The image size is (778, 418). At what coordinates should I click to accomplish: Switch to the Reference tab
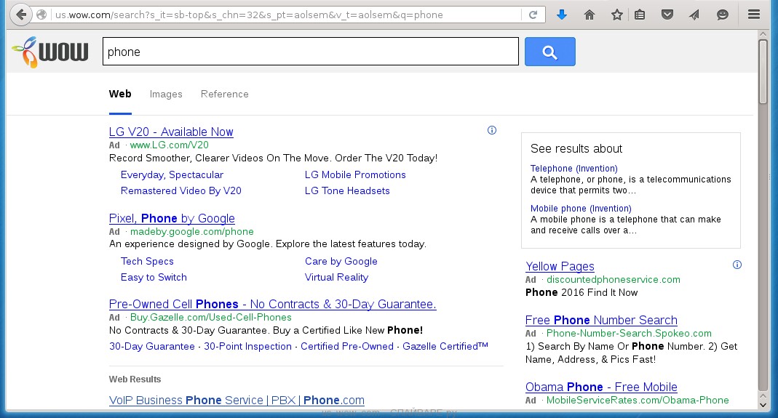[x=224, y=94]
